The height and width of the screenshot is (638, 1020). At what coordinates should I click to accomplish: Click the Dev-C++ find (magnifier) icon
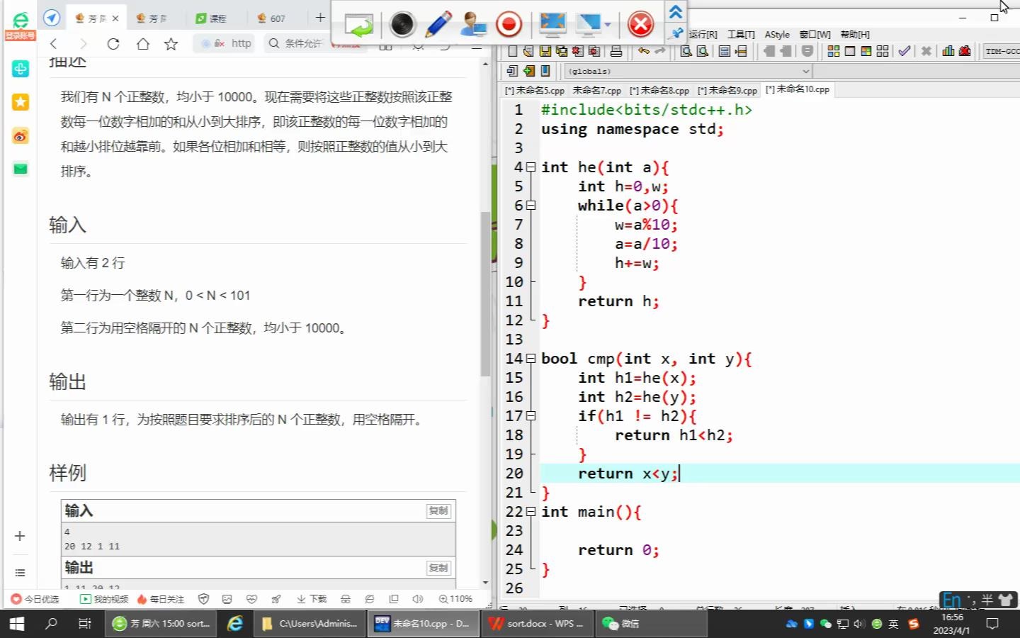pyautogui.click(x=686, y=51)
